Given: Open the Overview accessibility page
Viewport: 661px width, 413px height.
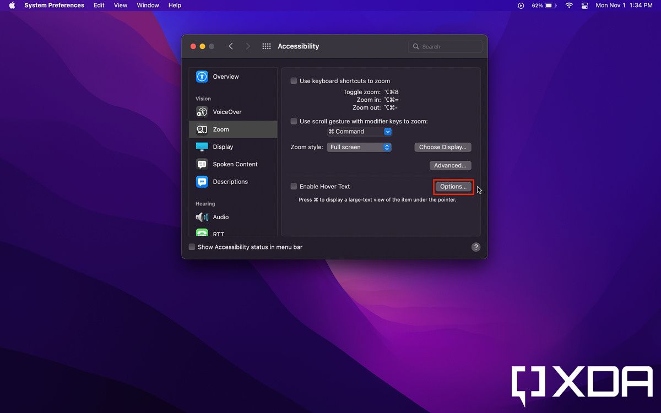Looking at the screenshot, I should pyautogui.click(x=225, y=77).
